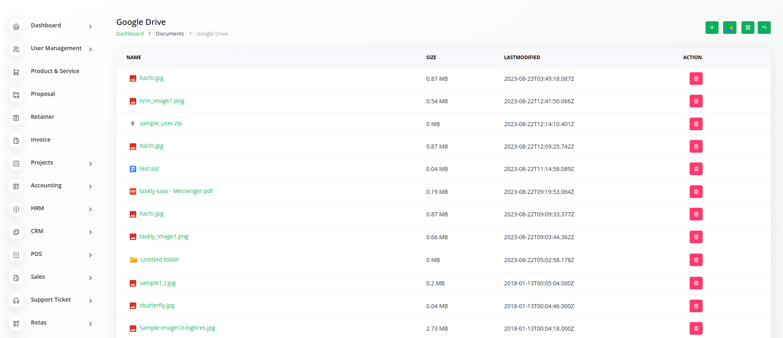Delete the test.sql file

click(x=696, y=169)
